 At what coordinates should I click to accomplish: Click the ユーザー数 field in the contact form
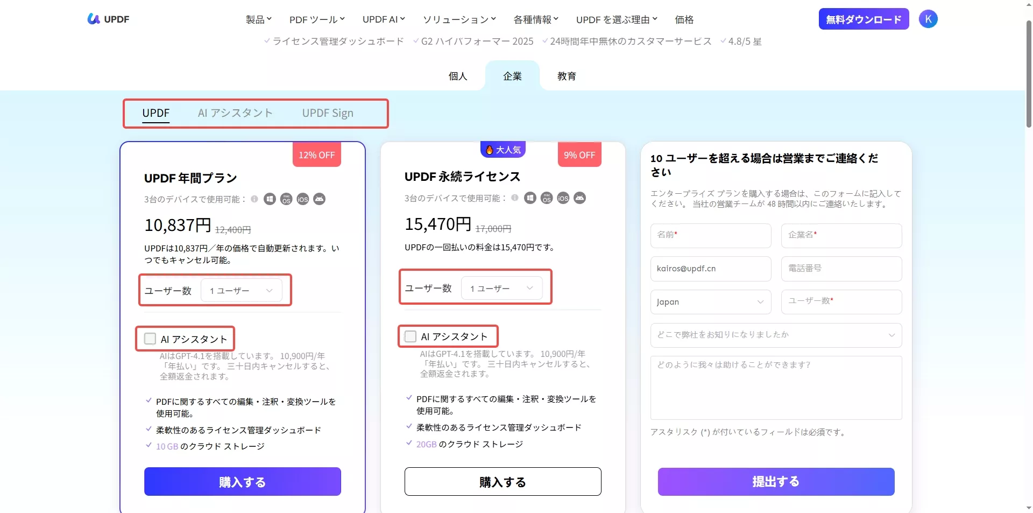point(841,302)
